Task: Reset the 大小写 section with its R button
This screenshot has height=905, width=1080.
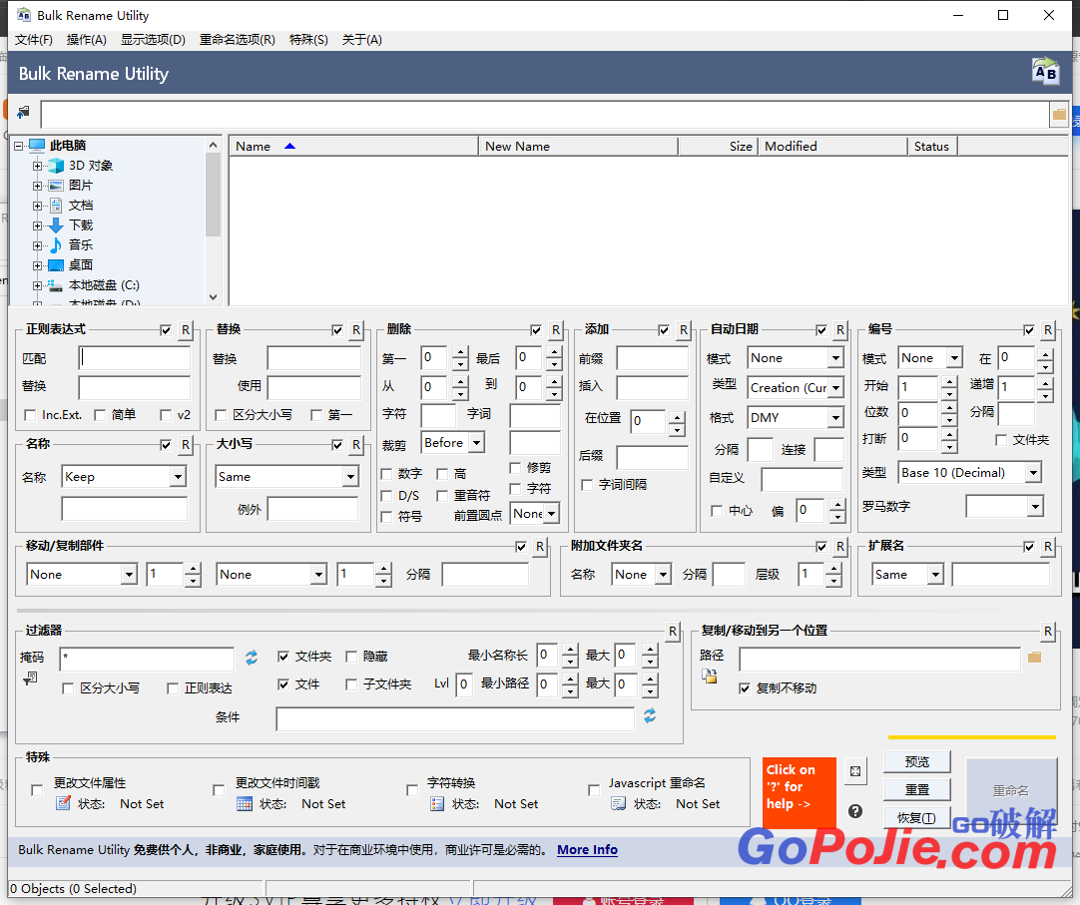Action: point(356,445)
